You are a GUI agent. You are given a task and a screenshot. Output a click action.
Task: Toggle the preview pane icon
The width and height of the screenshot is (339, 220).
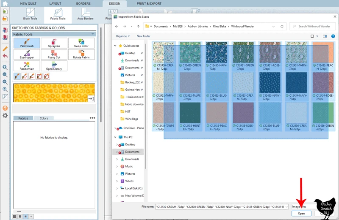325,36
